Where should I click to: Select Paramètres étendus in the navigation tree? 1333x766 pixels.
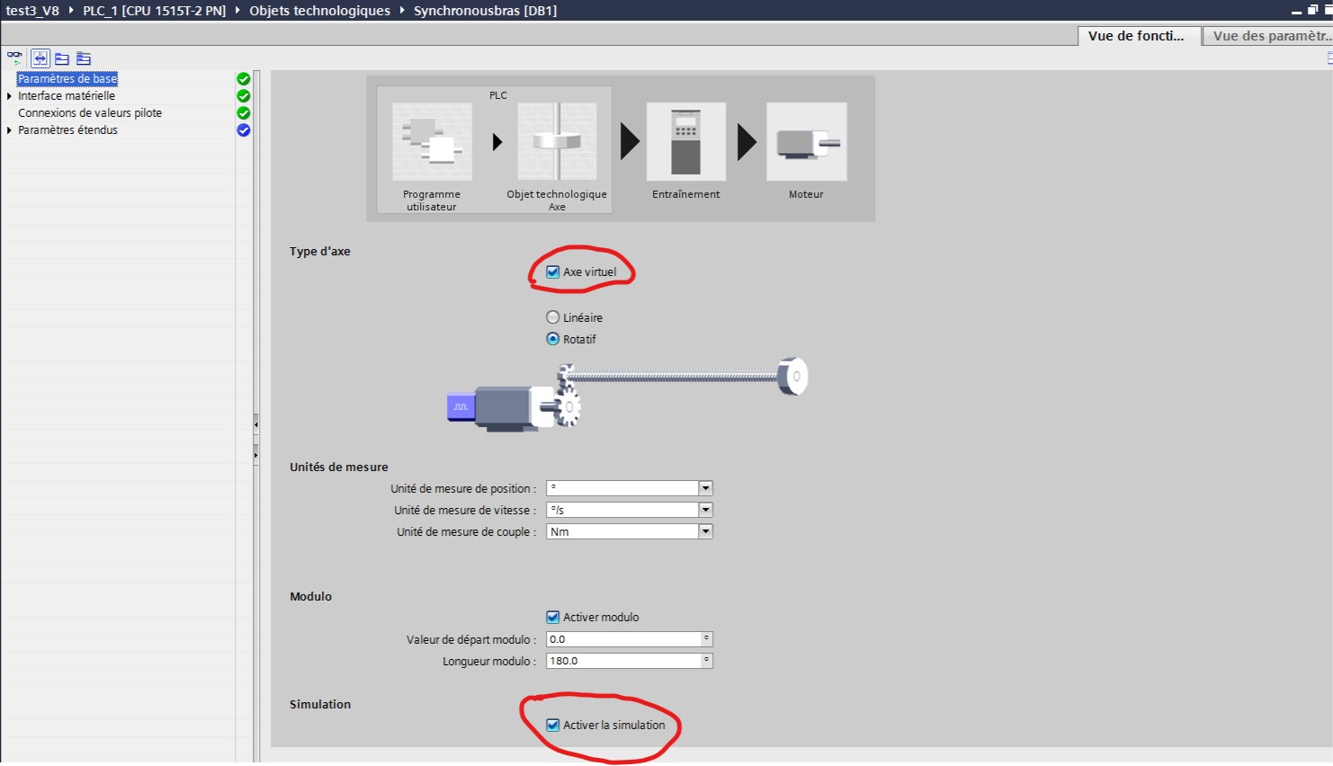pyautogui.click(x=67, y=130)
